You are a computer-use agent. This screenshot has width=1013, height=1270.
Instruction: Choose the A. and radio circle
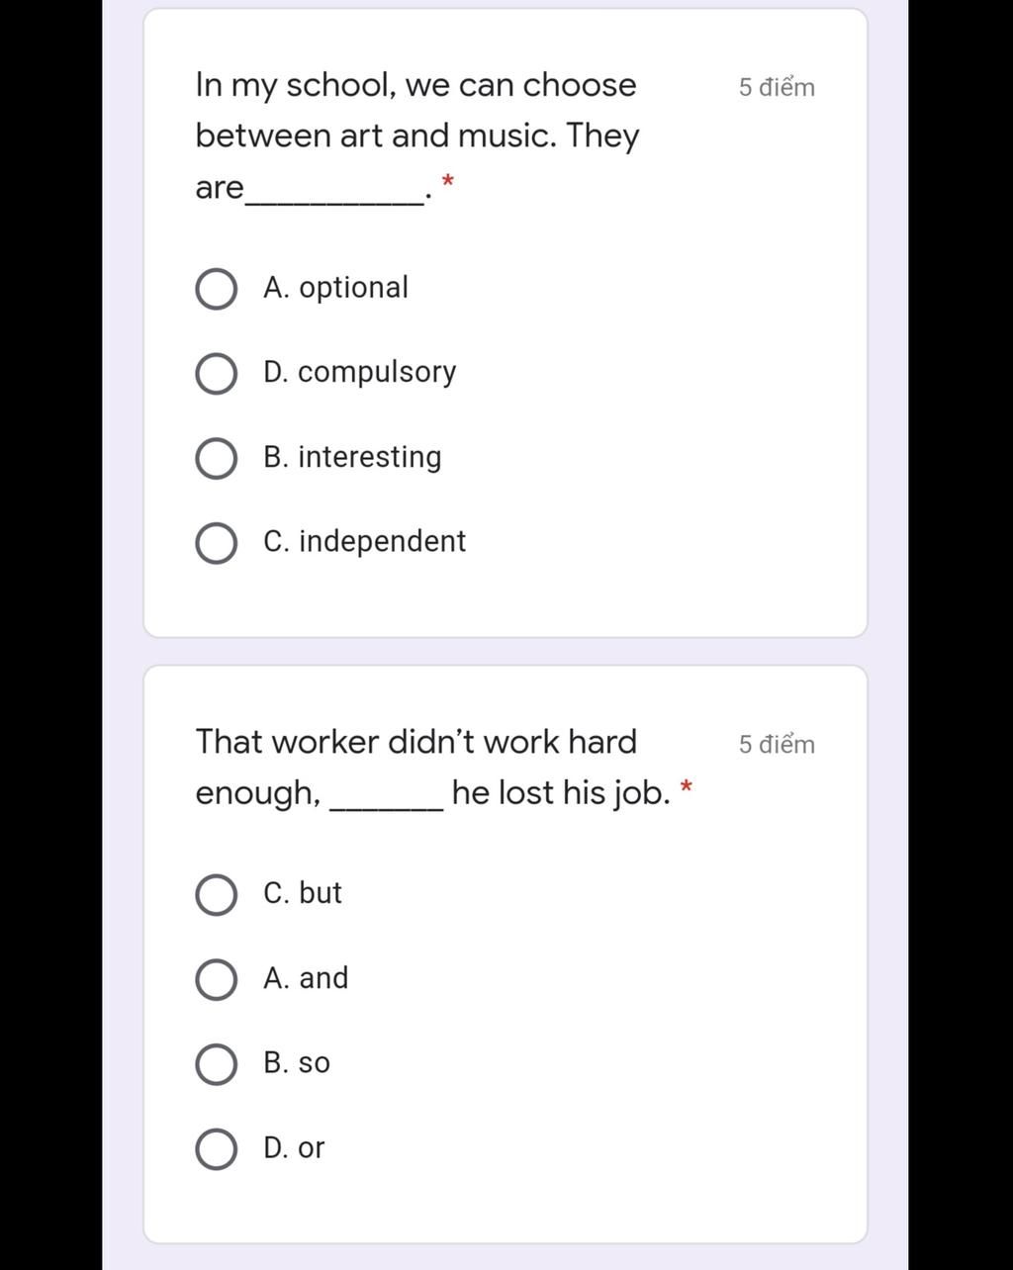(216, 979)
